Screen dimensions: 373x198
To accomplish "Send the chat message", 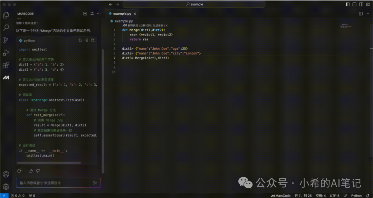I will point(95,183).
